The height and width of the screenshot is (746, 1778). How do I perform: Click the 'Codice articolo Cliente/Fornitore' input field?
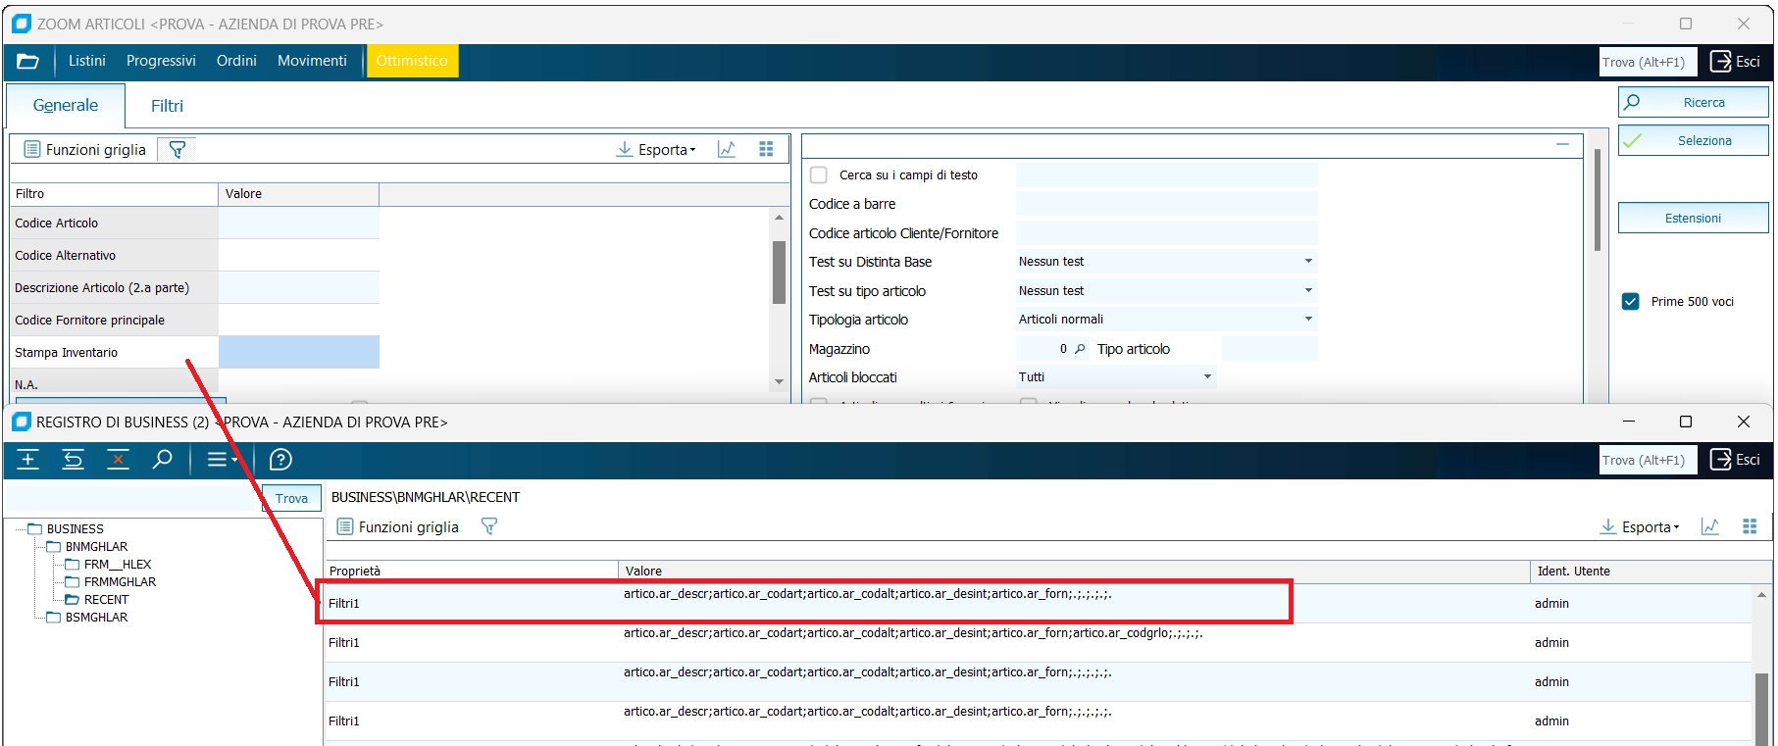coord(1166,233)
